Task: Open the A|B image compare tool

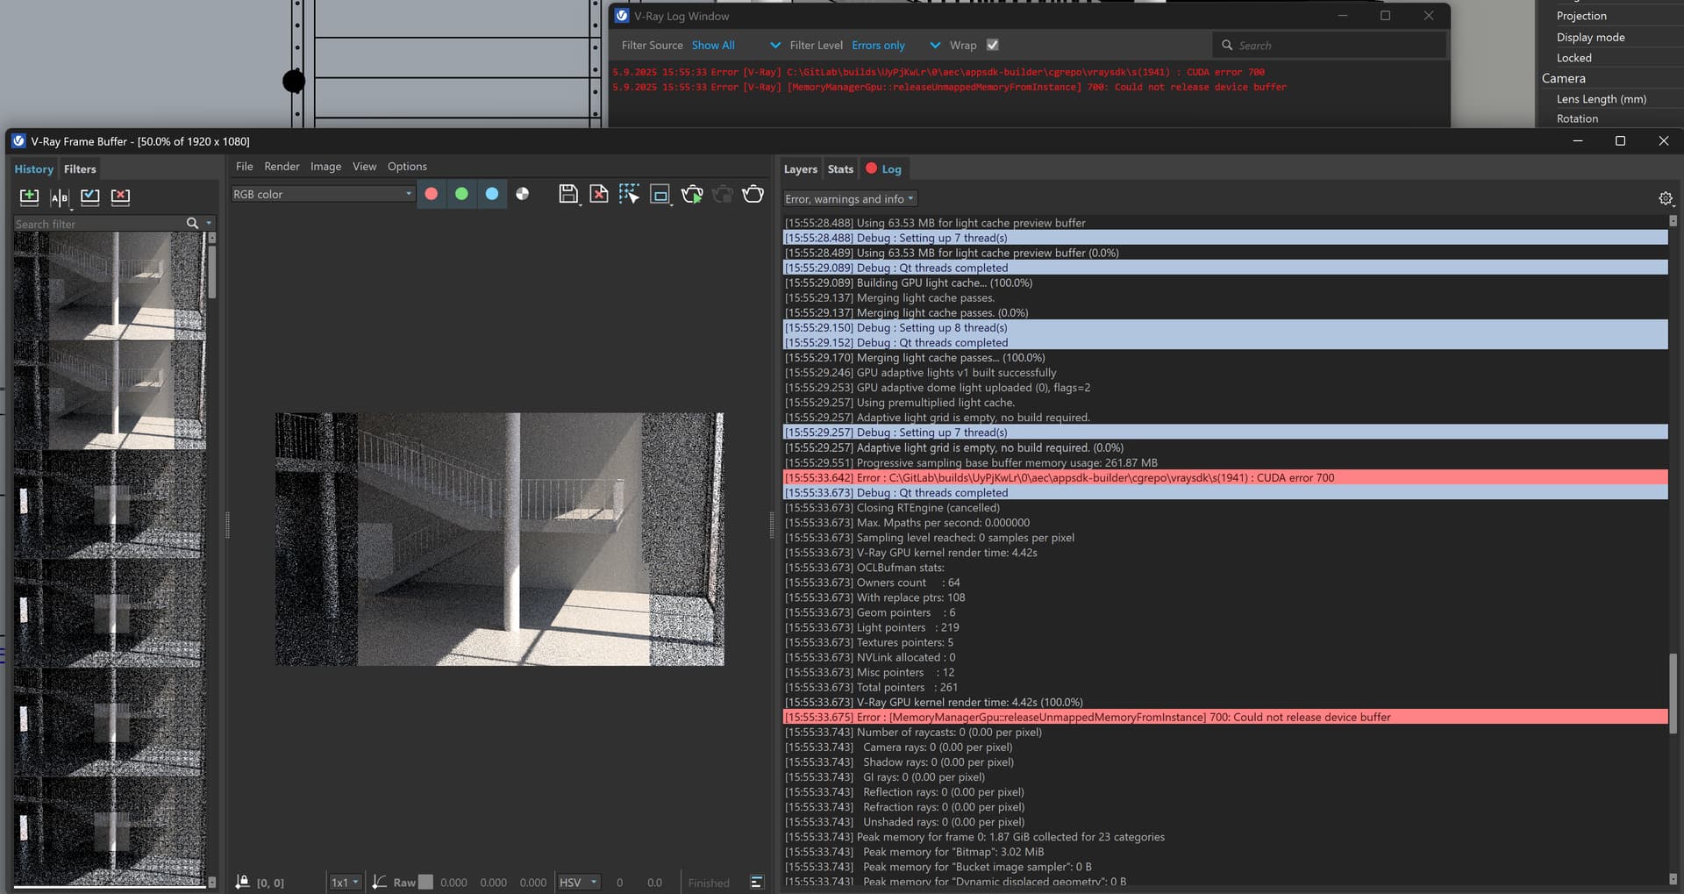Action: [x=59, y=197]
